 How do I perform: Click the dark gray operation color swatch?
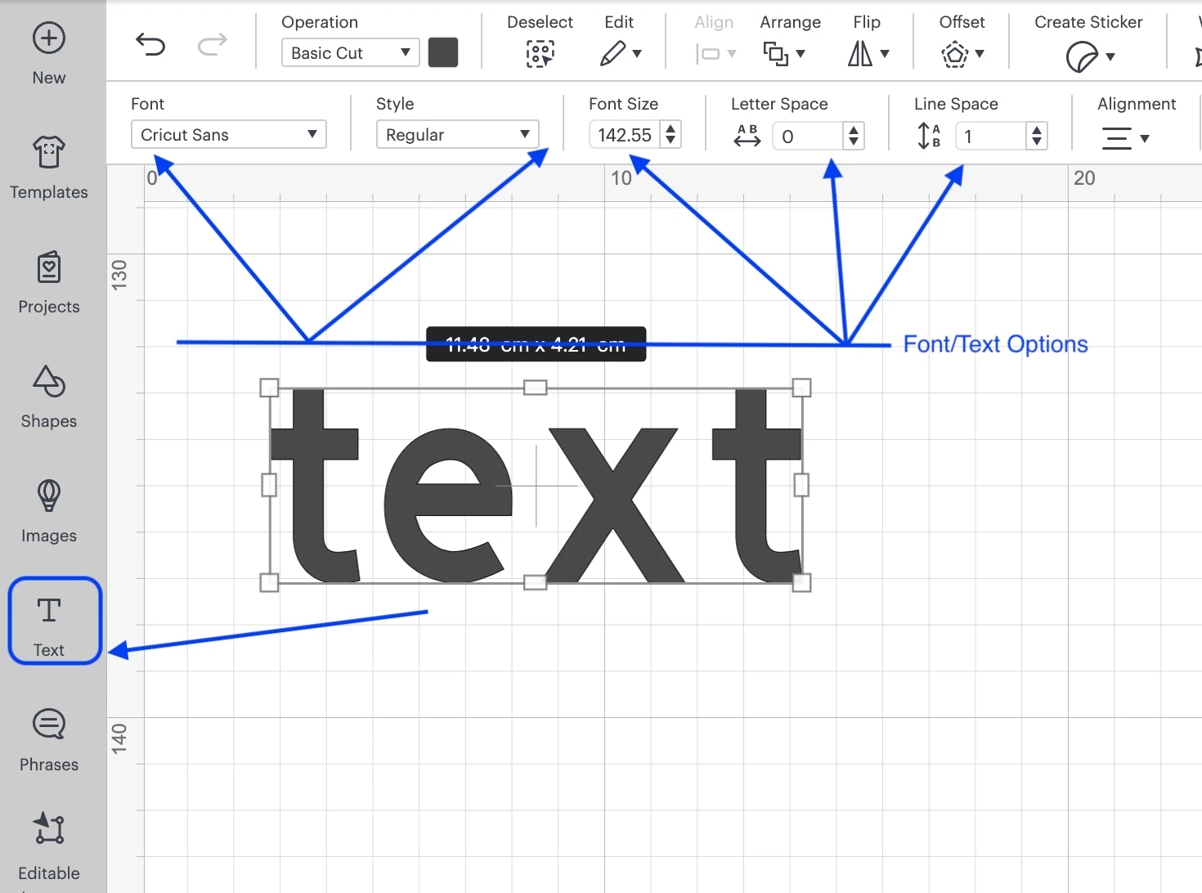click(x=443, y=53)
